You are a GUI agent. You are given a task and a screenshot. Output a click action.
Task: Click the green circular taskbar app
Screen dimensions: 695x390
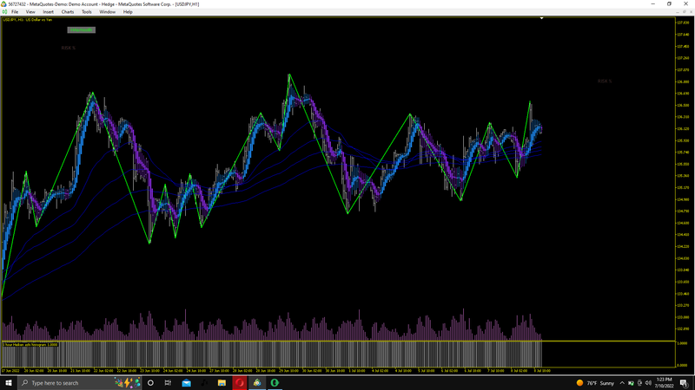275,383
